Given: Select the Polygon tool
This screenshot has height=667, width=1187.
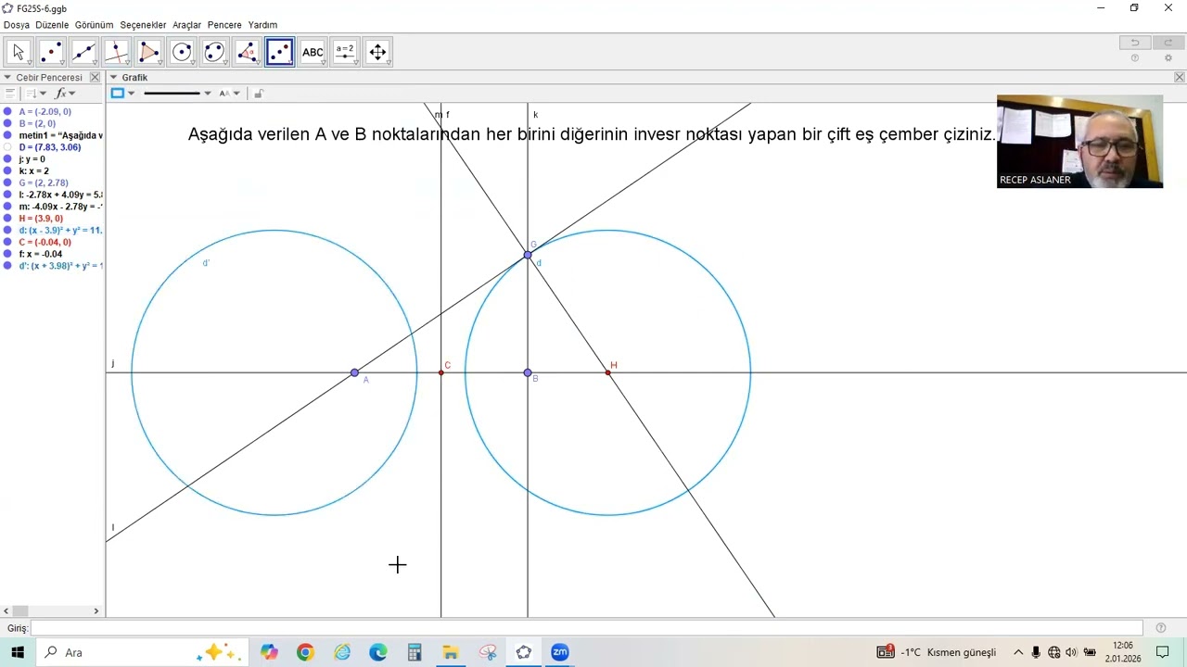Looking at the screenshot, I should [149, 52].
